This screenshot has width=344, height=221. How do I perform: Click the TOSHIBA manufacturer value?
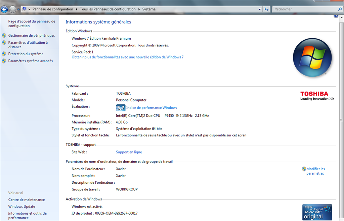pyautogui.click(x=123, y=93)
